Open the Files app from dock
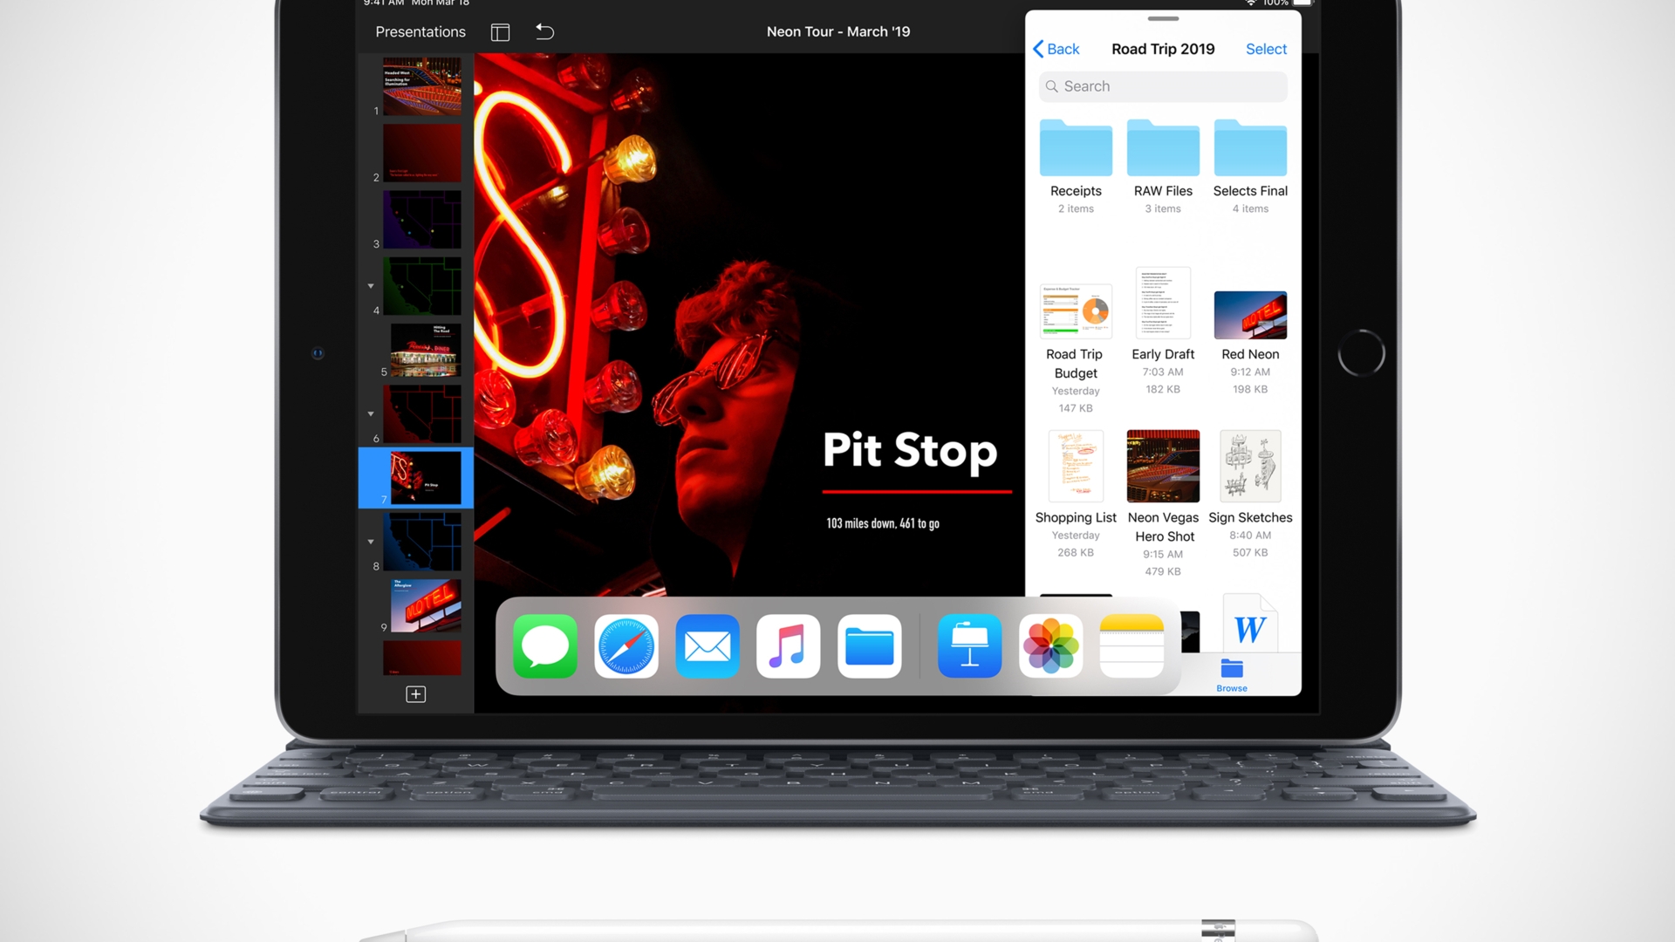The width and height of the screenshot is (1675, 942). click(871, 646)
